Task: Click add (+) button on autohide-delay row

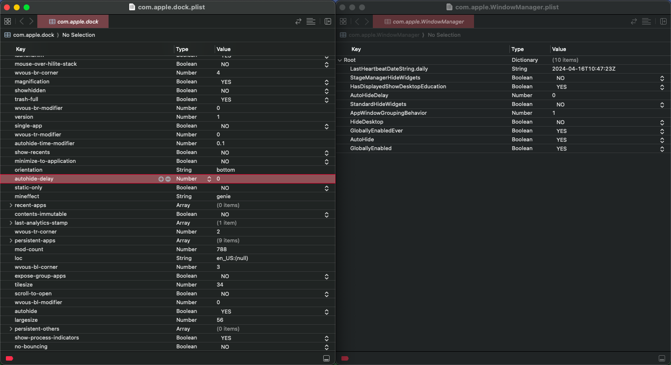Action: tap(161, 179)
